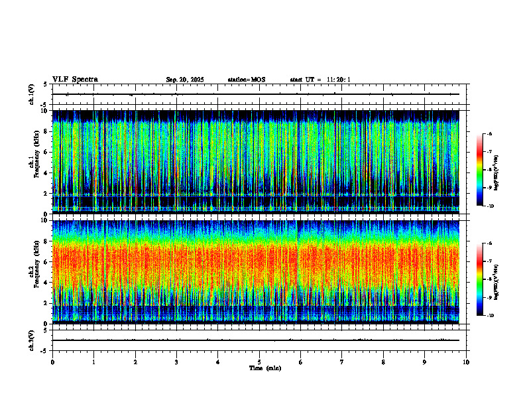
Task: Click time axis tick label "0"
Action: pos(52,362)
